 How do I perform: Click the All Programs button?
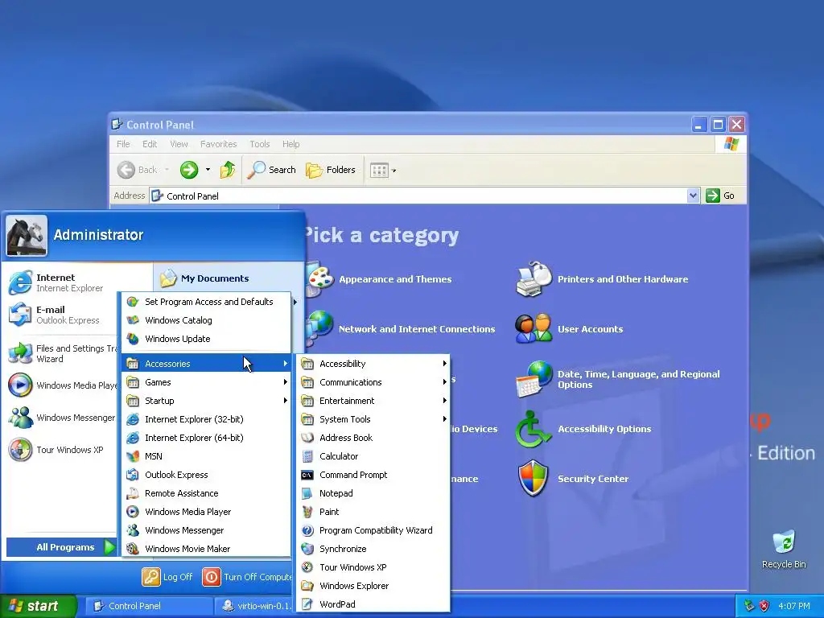(61, 547)
